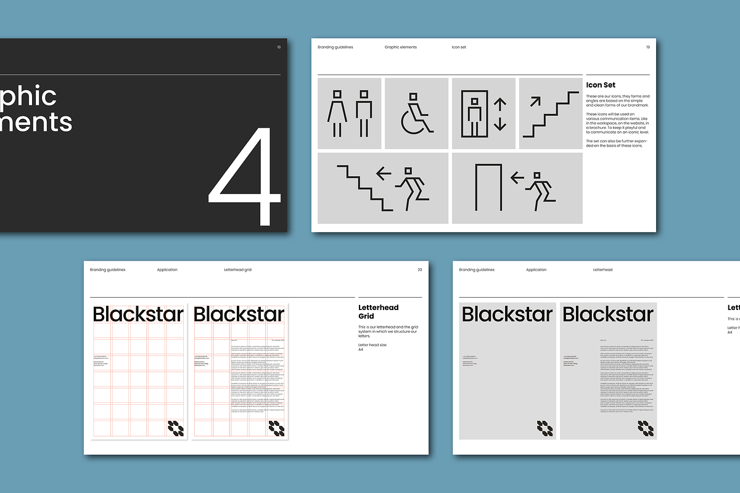740x493 pixels.
Task: Click text "This is our letterhead and the grid"
Action: (x=388, y=331)
